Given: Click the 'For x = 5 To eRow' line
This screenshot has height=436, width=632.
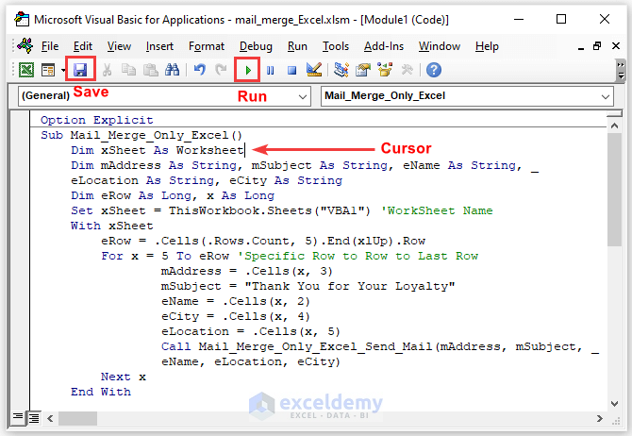Looking at the screenshot, I should [x=290, y=256].
